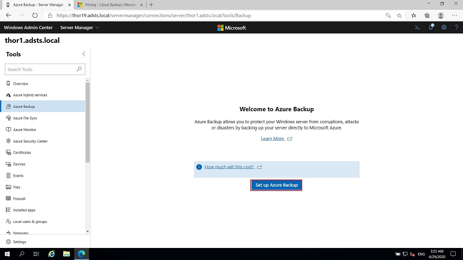This screenshot has width=463, height=260.
Task: Open PowerShell console icon in header
Action: tap(417, 27)
